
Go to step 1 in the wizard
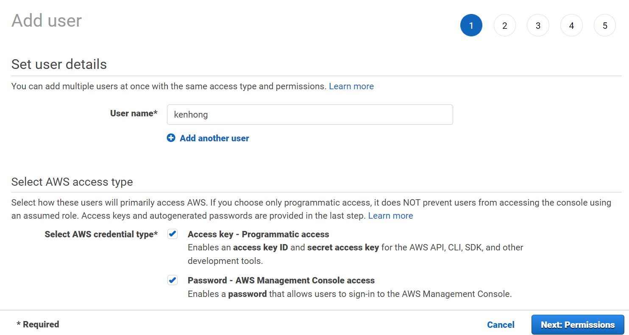pyautogui.click(x=471, y=25)
